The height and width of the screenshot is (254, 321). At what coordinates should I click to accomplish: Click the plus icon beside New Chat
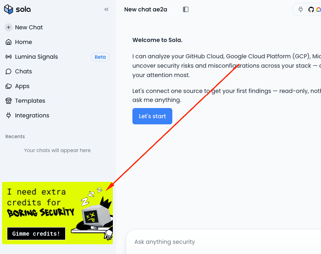click(x=9, y=27)
